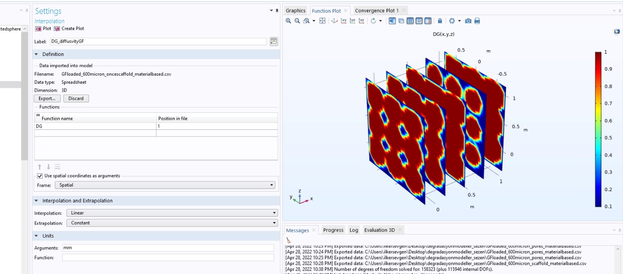Click the Export... button
Image resolution: width=623 pixels, height=274 pixels.
(x=47, y=98)
